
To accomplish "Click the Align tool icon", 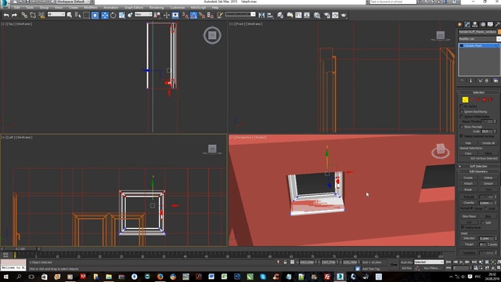I will coord(270,15).
